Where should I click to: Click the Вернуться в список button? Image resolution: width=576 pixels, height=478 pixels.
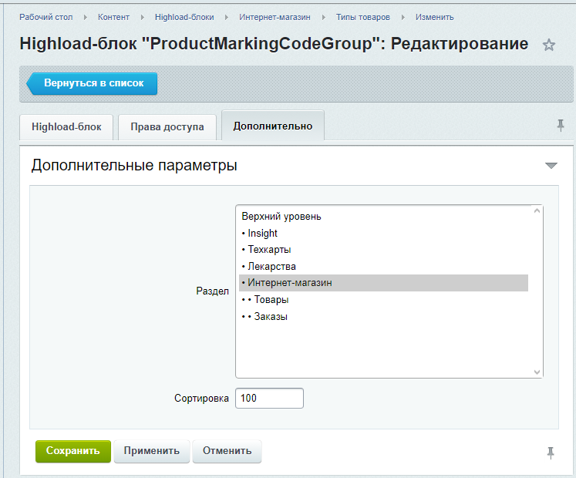click(x=92, y=83)
